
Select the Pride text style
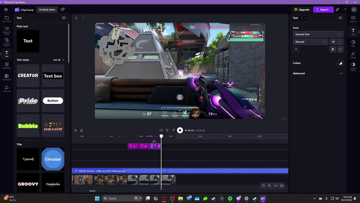pyautogui.click(x=28, y=101)
